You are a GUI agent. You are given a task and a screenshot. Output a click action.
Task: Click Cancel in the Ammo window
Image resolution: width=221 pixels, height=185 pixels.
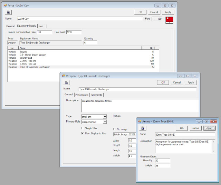pyautogui.click(x=195, y=128)
